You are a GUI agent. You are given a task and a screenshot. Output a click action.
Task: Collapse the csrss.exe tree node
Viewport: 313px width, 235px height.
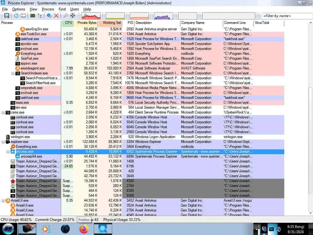pyautogui.click(x=3, y=113)
